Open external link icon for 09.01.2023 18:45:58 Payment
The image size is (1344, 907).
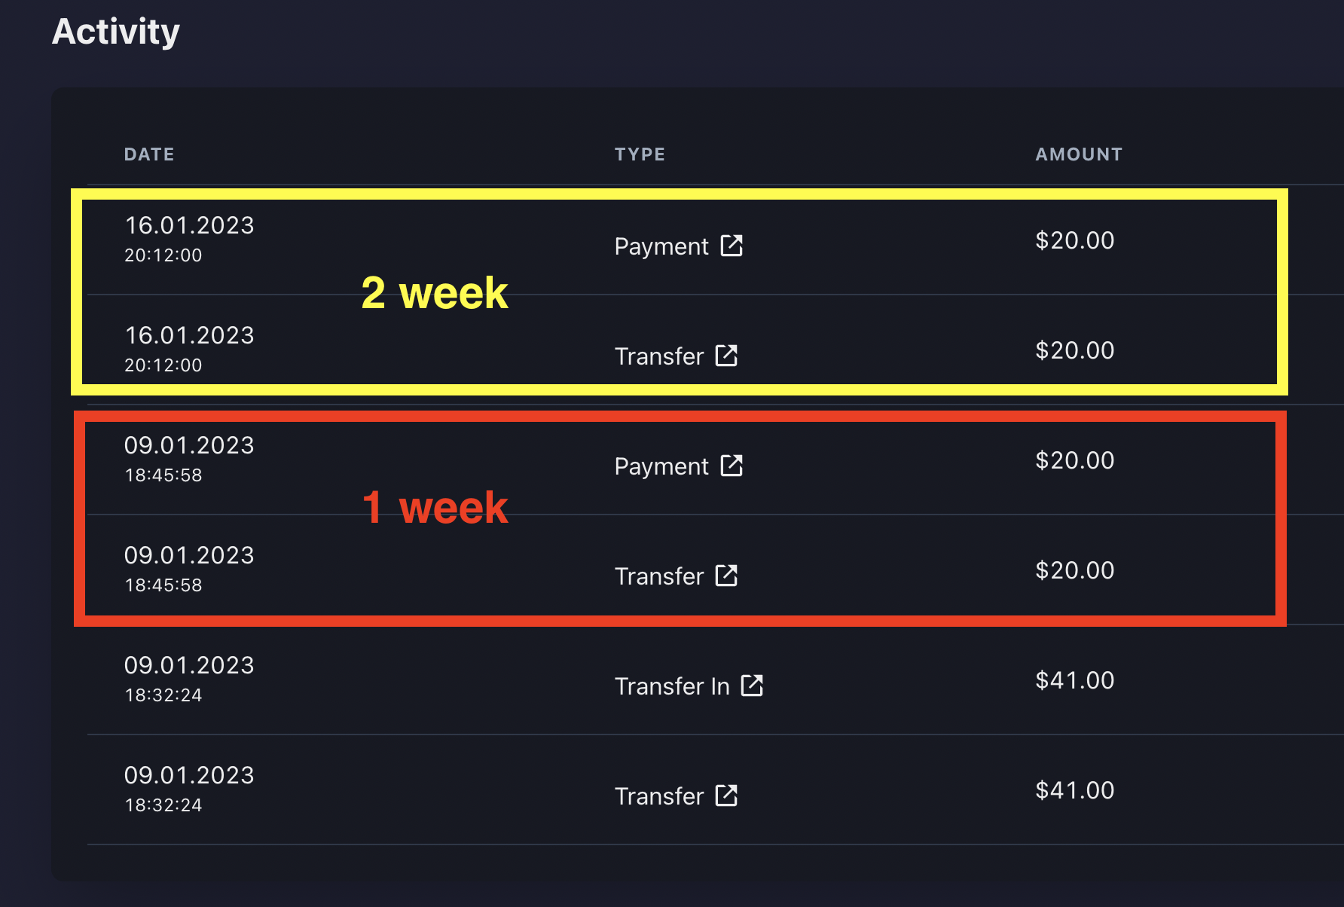click(x=732, y=466)
